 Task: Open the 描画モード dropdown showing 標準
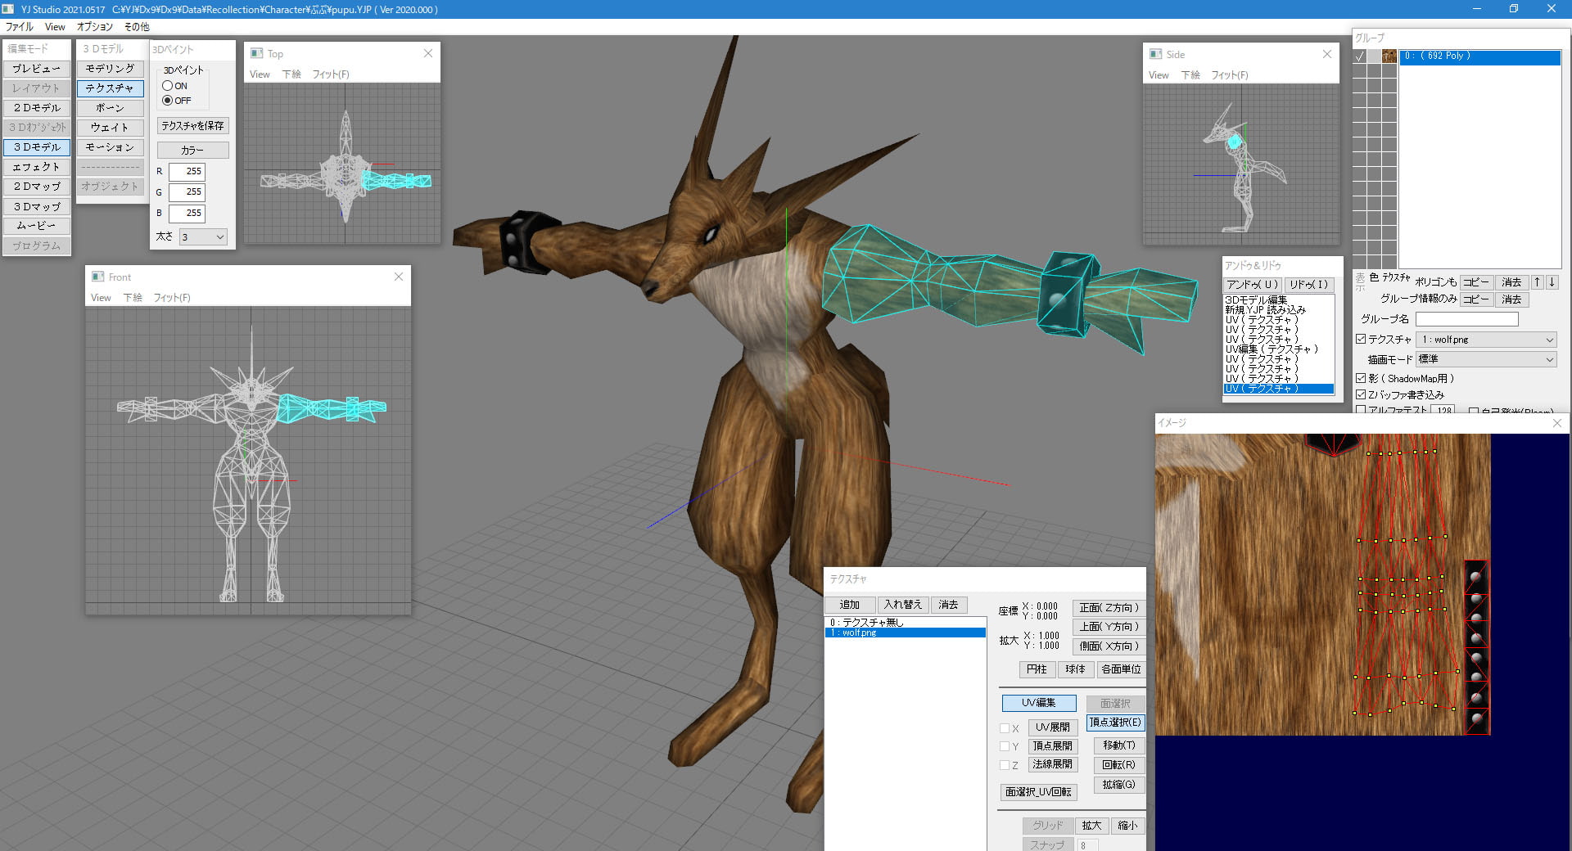1486,359
